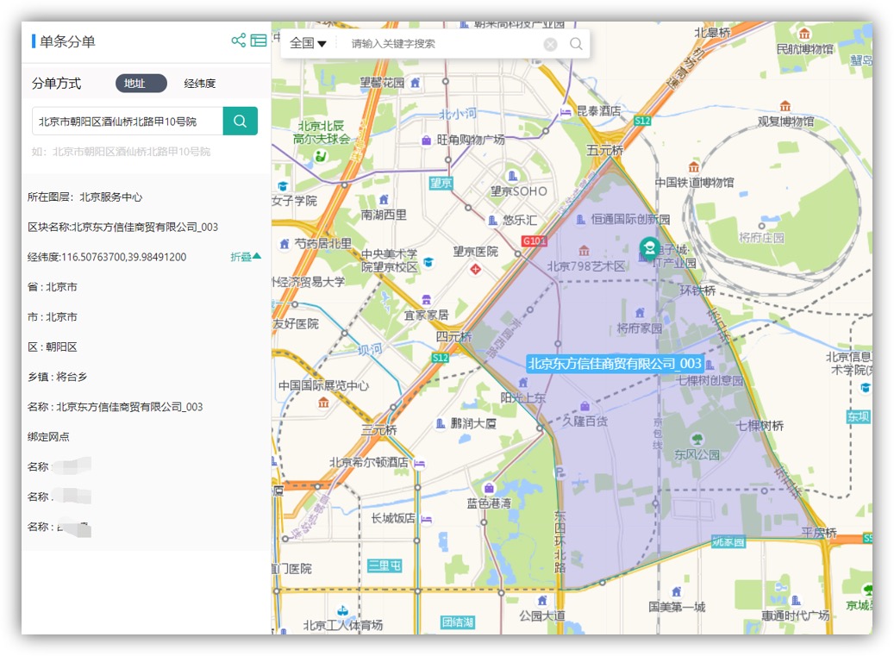
Task: Click the 望京 subway station label
Action: point(441,183)
